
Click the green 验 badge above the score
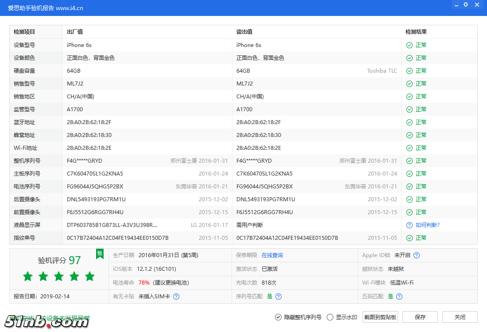click(100, 254)
